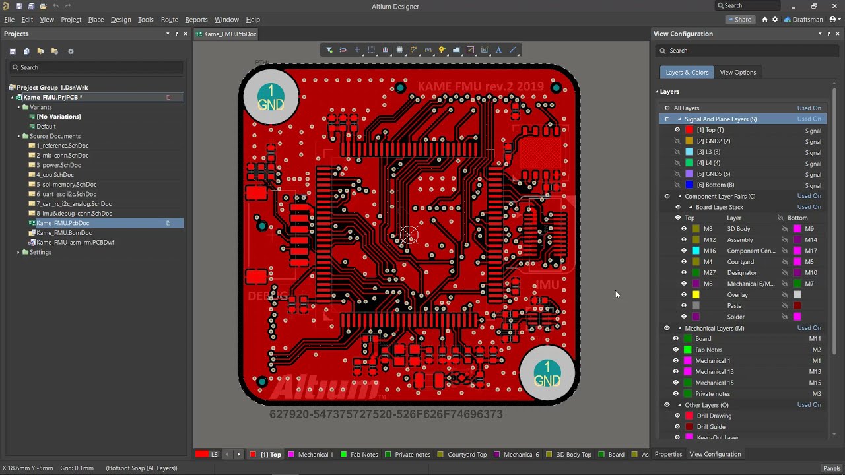Change the [4] L4 green color swatch
845x475 pixels.
point(690,163)
